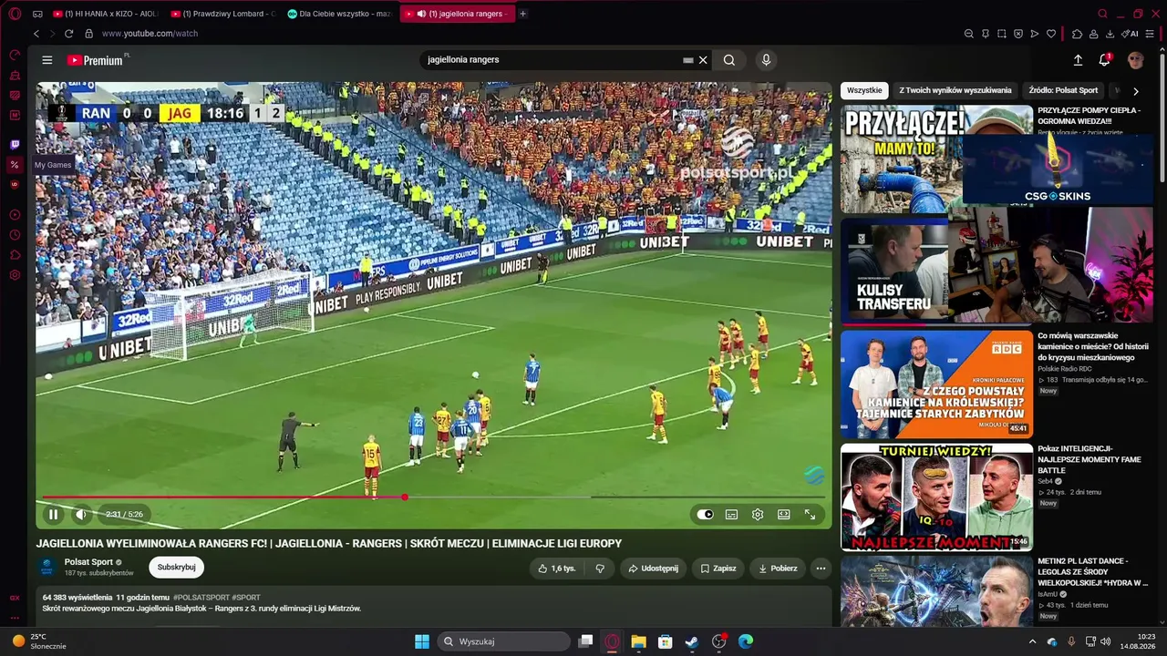Start voice search with microphone

(766, 60)
